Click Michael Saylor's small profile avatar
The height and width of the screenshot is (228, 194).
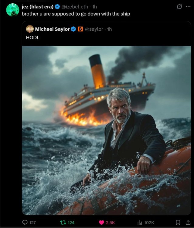[x=30, y=29]
